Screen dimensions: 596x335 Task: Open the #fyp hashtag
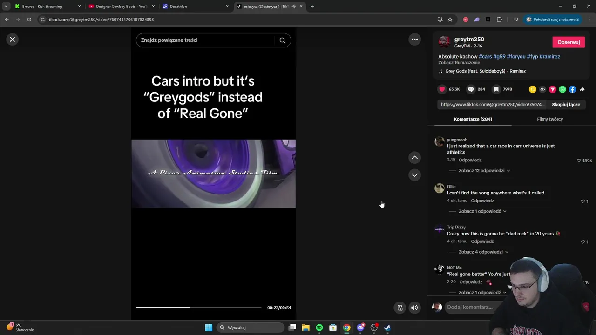[x=532, y=57]
